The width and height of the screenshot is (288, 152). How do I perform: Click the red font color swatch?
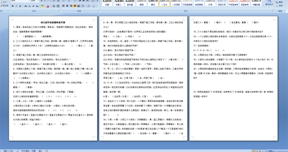click(48, 6)
